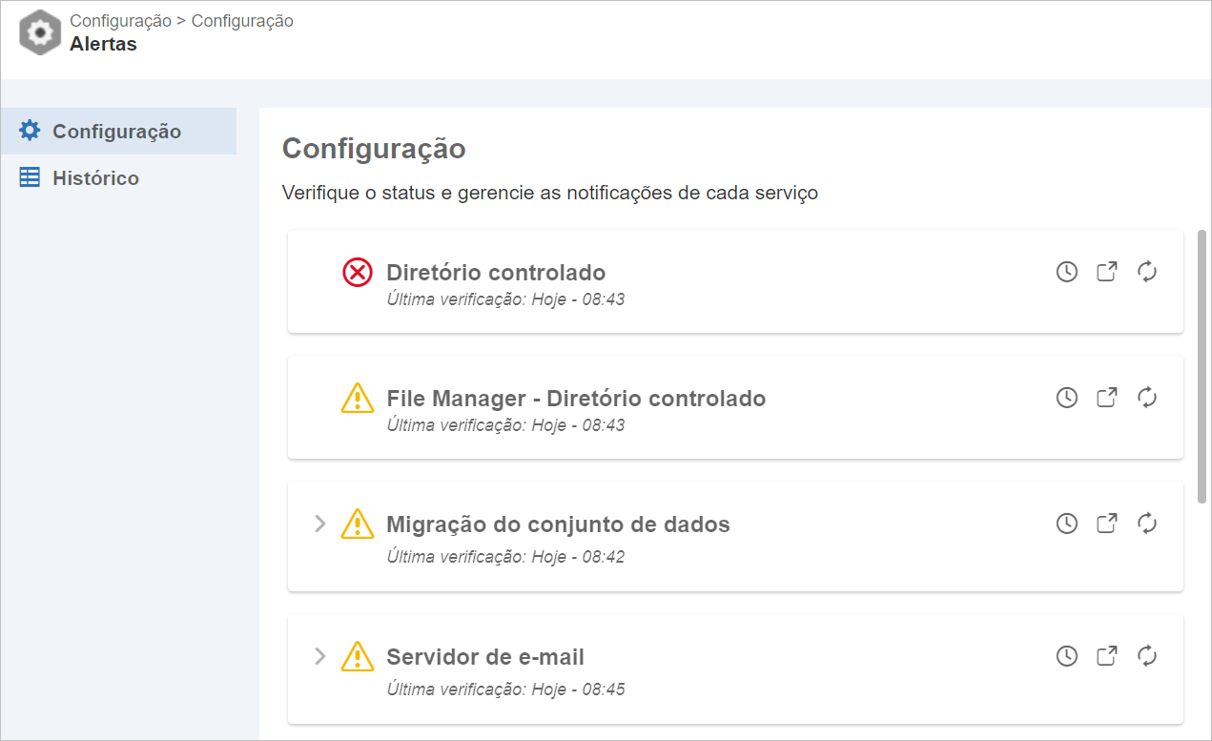Open Diretório controlado in external window
Screen dimensions: 1212x741
1106,272
